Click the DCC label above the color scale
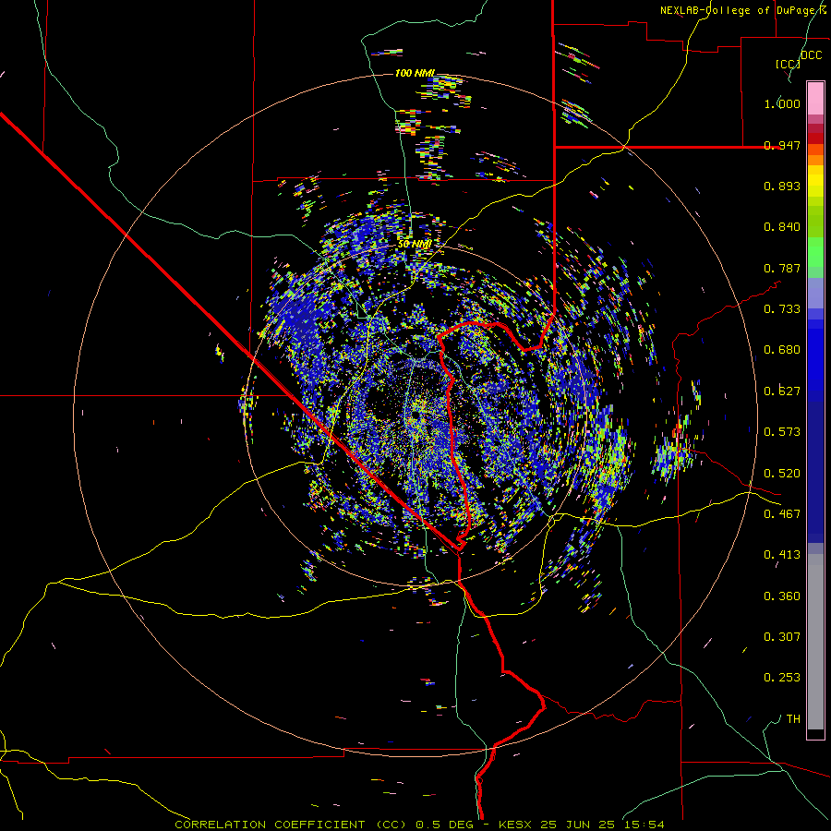831x831 pixels. coord(811,55)
